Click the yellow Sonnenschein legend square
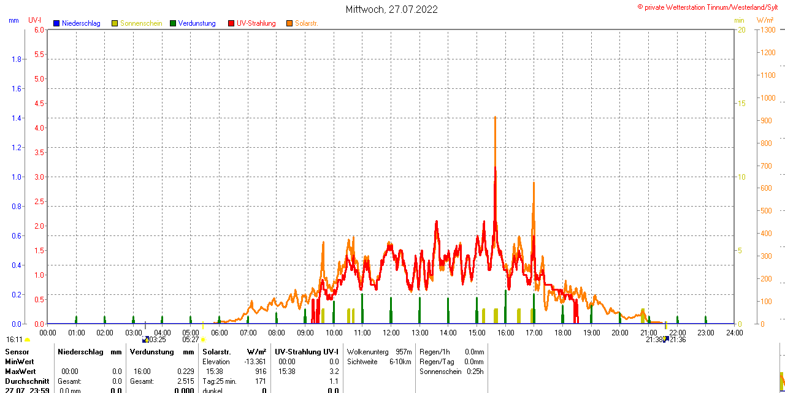The height and width of the screenshot is (393, 785). click(x=115, y=23)
